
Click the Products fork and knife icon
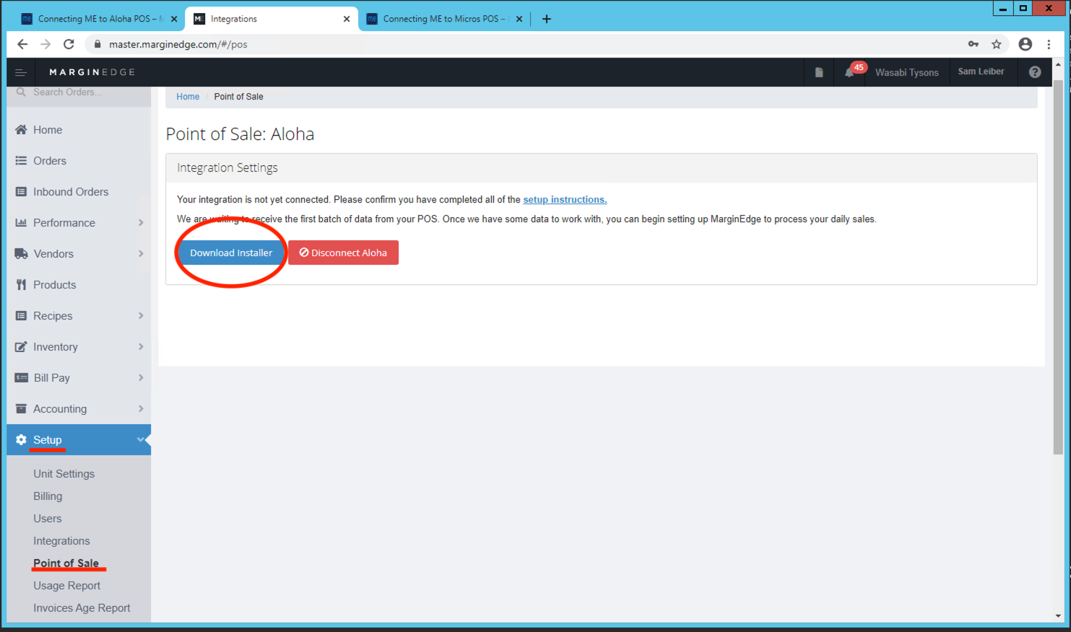21,285
